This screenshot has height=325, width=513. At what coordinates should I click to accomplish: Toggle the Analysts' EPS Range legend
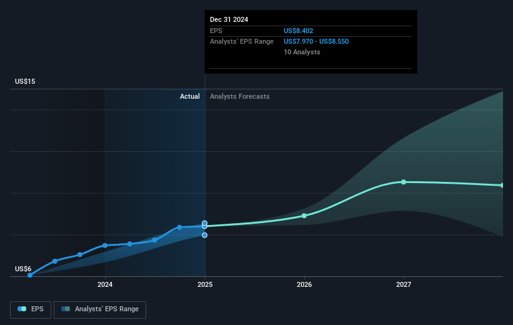pyautogui.click(x=100, y=309)
